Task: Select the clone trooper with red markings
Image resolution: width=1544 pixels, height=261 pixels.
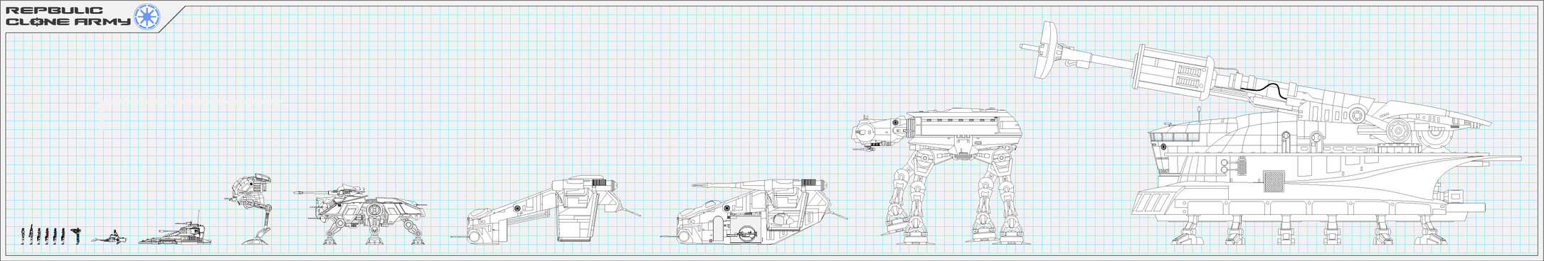Action: coord(47,236)
